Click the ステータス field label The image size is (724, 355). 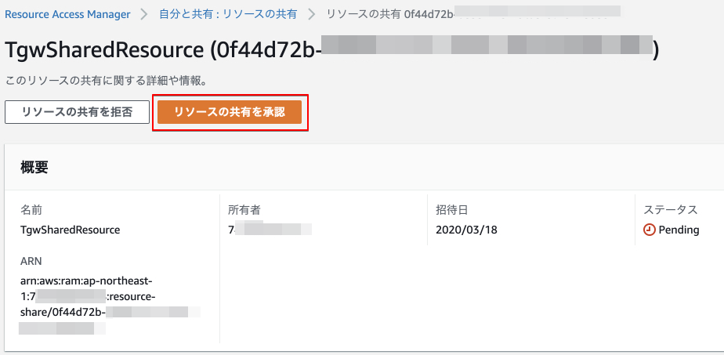[x=671, y=211]
